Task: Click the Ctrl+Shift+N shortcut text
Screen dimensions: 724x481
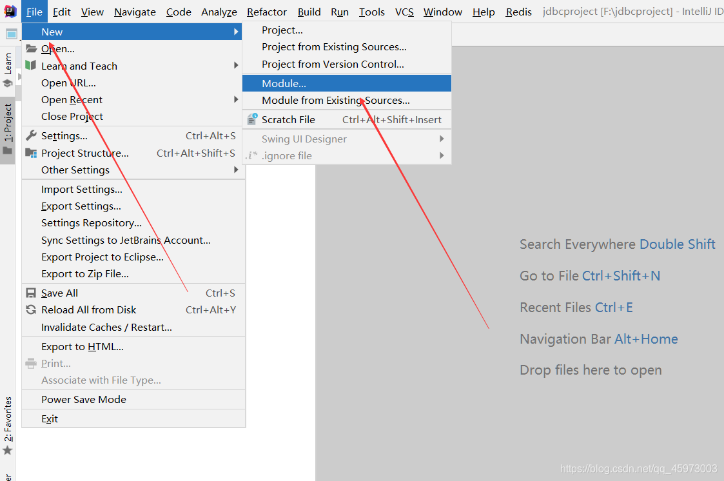Action: [x=621, y=275]
